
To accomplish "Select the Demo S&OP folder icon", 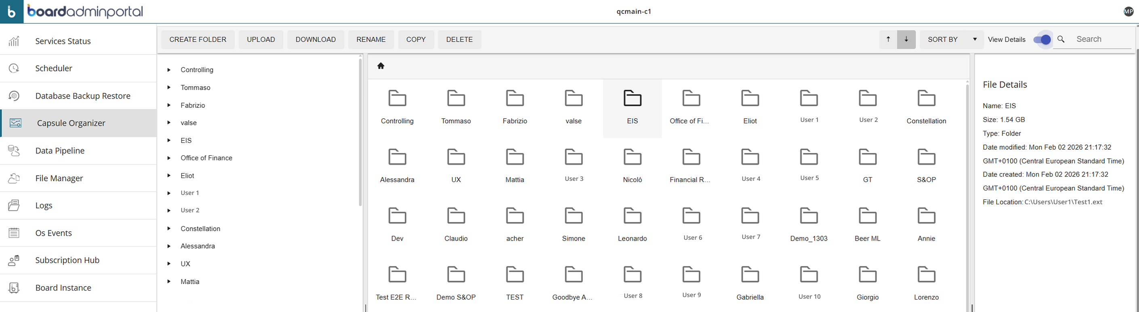I will (456, 274).
